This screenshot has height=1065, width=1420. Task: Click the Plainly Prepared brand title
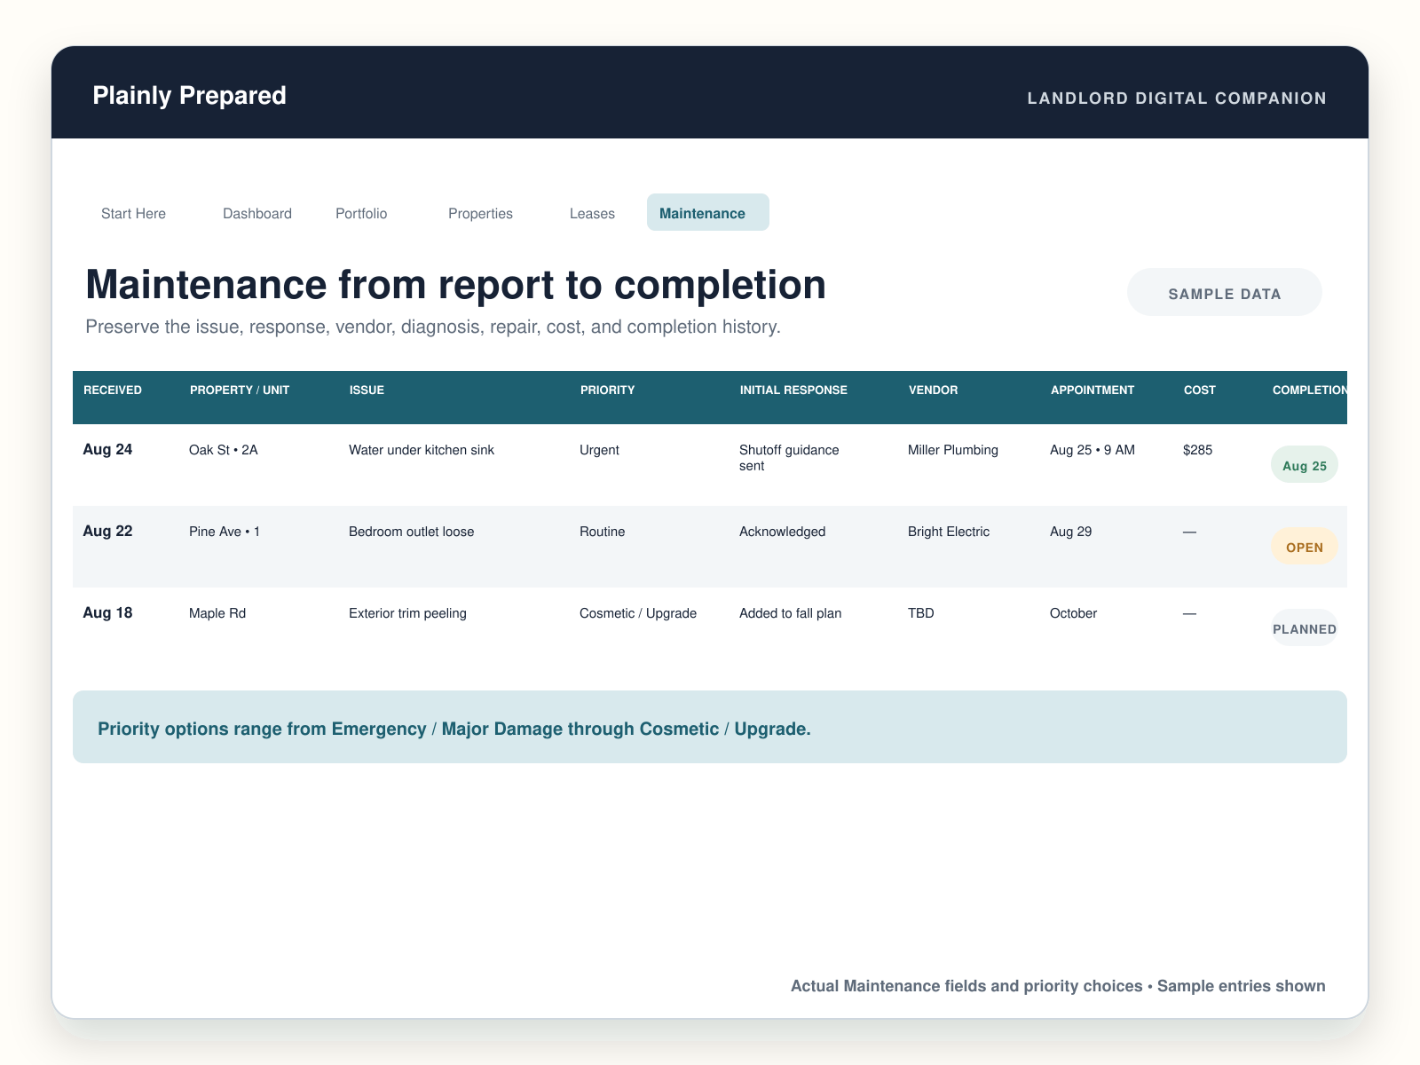(x=190, y=95)
